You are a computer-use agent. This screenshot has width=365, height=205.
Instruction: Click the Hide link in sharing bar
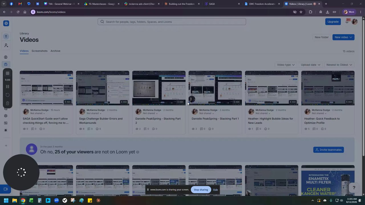[215, 190]
